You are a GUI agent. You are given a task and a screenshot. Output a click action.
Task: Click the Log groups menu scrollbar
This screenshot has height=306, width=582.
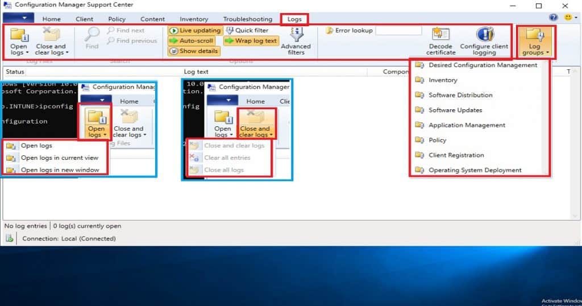tap(545, 117)
